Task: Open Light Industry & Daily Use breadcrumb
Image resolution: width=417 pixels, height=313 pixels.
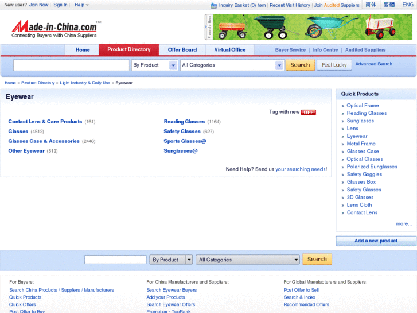Action: [85, 83]
